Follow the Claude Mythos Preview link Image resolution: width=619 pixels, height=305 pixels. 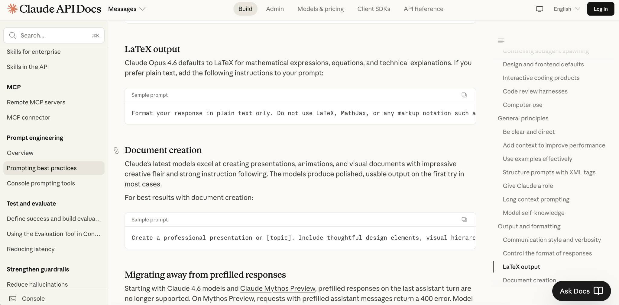(277, 288)
